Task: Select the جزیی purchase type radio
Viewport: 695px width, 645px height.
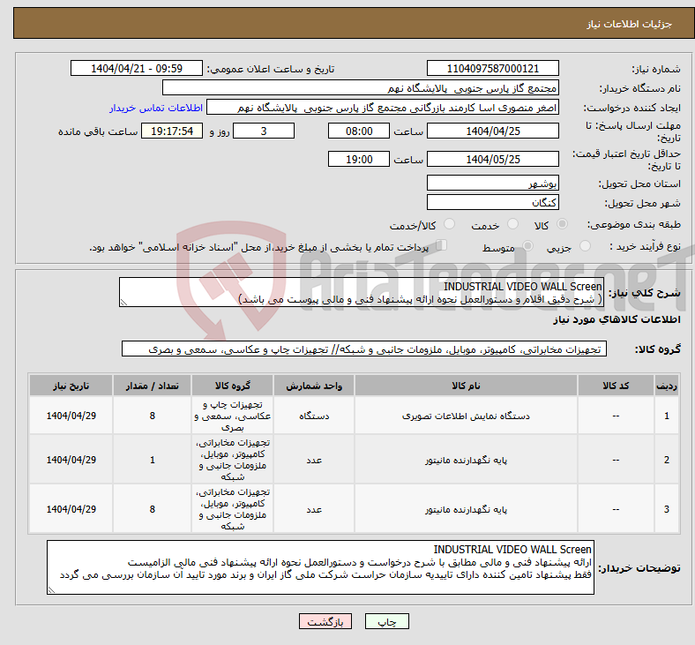Action: pyautogui.click(x=585, y=246)
